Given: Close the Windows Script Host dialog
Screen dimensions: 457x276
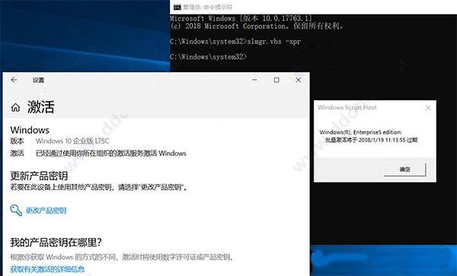Looking at the screenshot, I should tap(428, 108).
